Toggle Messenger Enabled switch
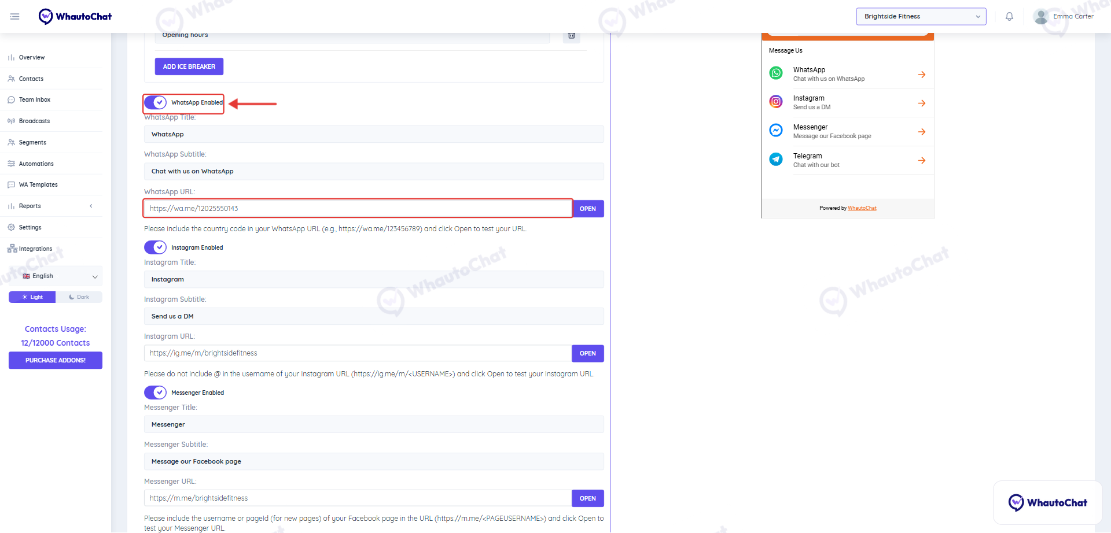1111x533 pixels. pyautogui.click(x=155, y=393)
